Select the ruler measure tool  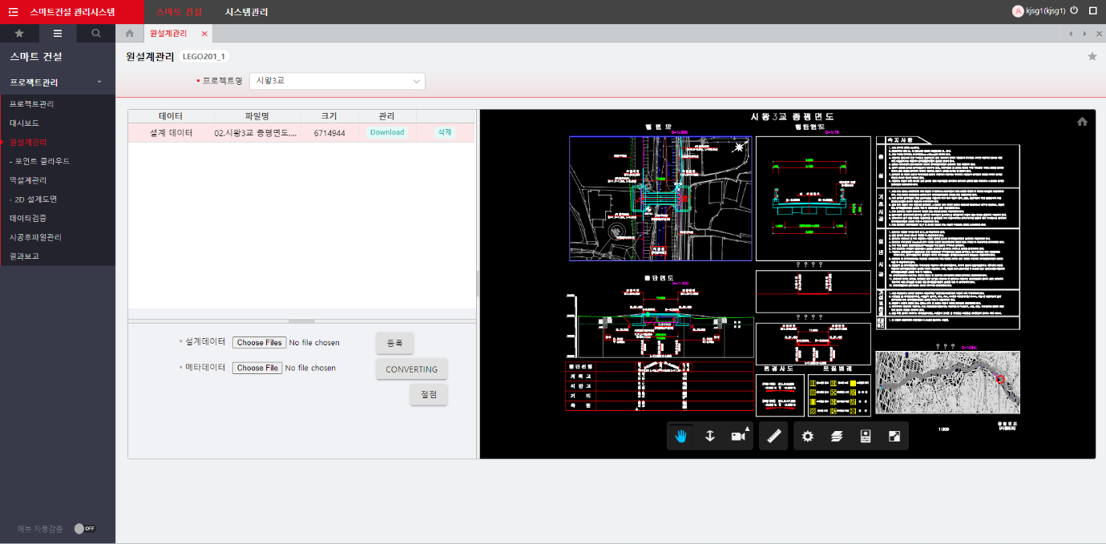pos(774,437)
